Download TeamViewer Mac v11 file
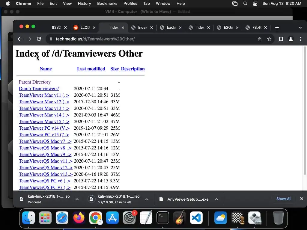Image resolution: width=307 pixels, height=230 pixels. coord(44,95)
